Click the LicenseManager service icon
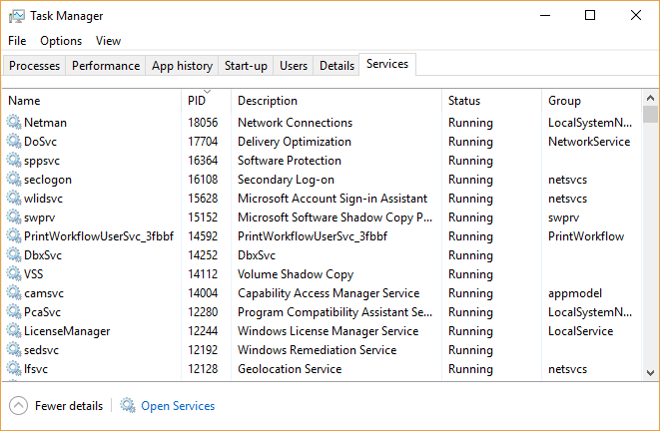The image size is (660, 431). click(x=14, y=331)
